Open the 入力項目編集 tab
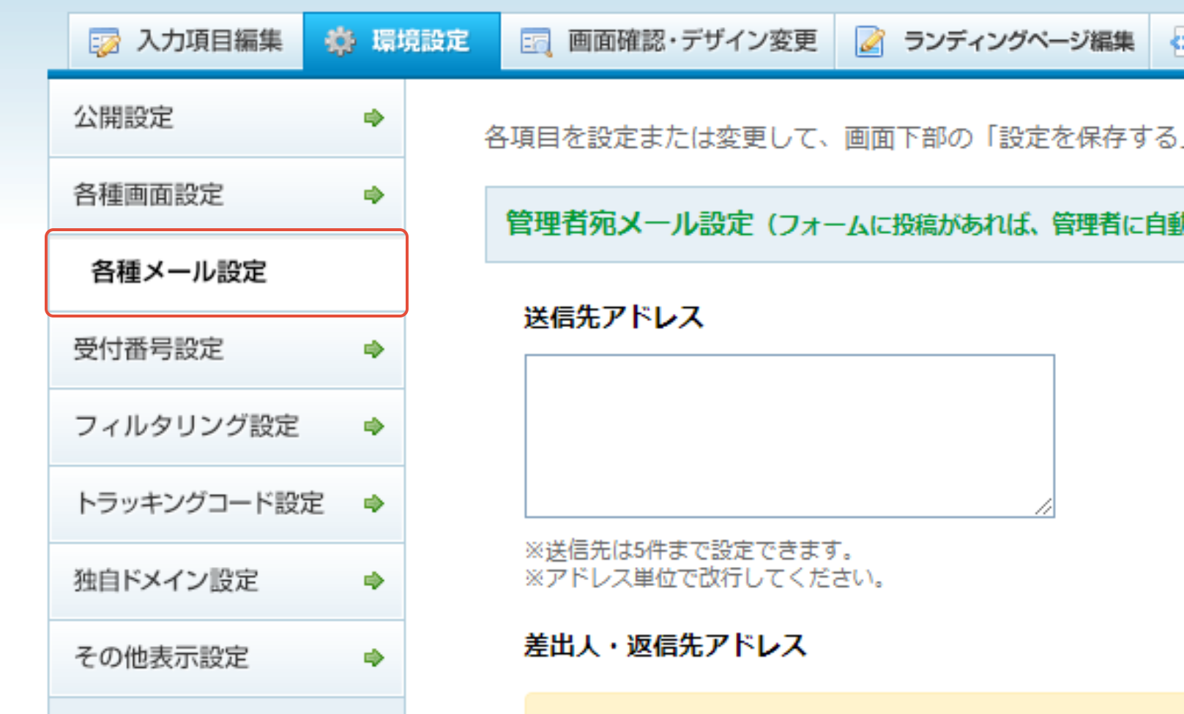The image size is (1184, 714). point(186,41)
